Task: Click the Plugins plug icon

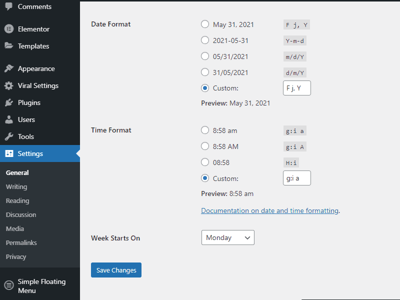Action: tap(9, 102)
